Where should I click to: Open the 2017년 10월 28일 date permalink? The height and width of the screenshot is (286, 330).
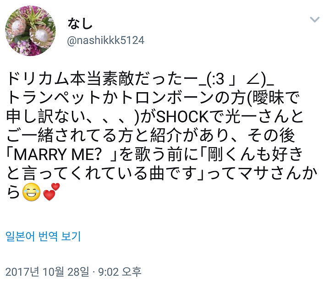[x=47, y=272]
